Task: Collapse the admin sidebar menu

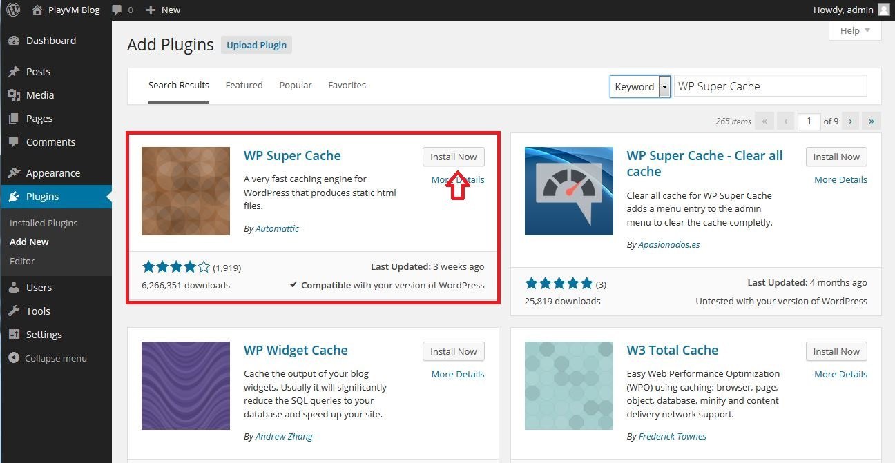Action: 12,358
